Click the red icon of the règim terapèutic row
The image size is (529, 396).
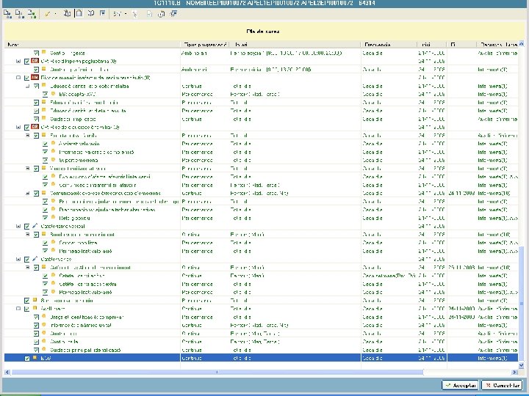(x=35, y=78)
